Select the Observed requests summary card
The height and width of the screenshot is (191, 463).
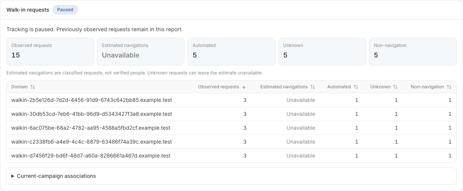point(50,52)
